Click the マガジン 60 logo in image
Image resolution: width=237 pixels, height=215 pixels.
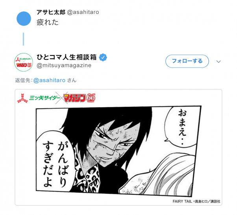(80, 98)
